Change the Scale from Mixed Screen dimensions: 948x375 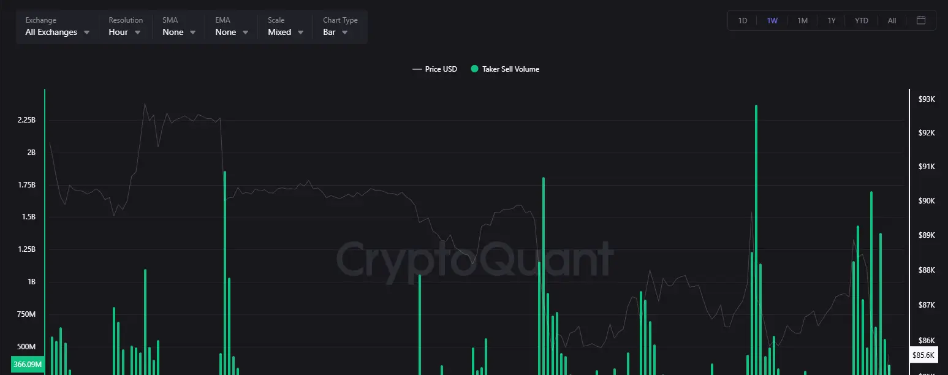(x=284, y=32)
